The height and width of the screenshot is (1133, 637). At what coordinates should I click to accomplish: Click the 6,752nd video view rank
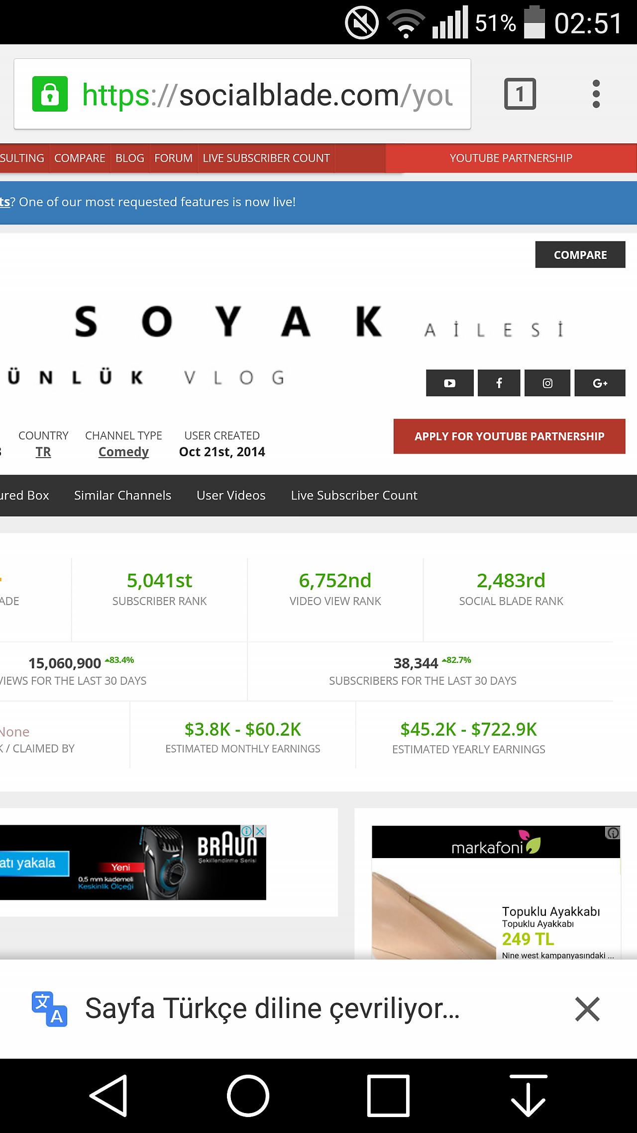point(335,581)
